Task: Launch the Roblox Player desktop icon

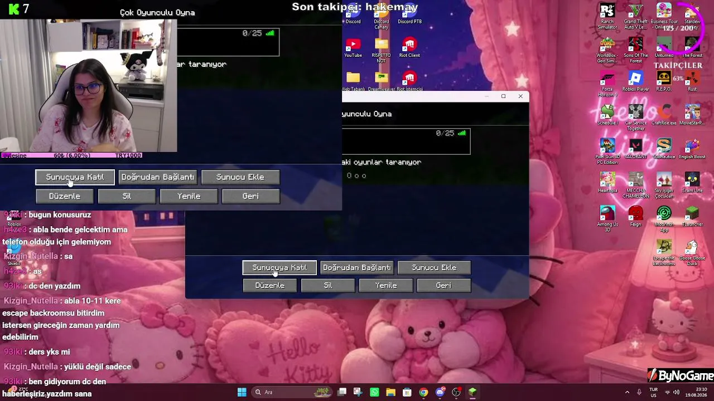Action: pyautogui.click(x=635, y=82)
